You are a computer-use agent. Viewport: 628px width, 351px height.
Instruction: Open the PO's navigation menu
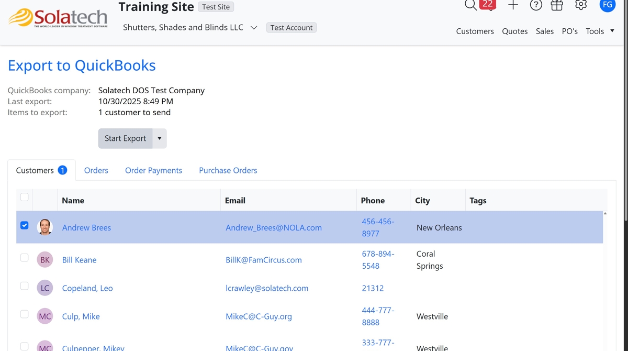[570, 31]
